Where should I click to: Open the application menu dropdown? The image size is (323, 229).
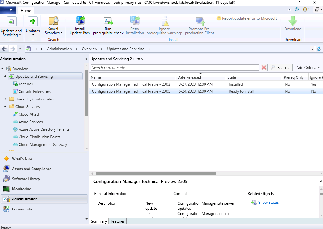point(8,10)
